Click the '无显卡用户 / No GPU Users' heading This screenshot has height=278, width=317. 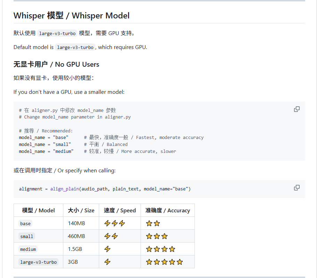(56, 64)
